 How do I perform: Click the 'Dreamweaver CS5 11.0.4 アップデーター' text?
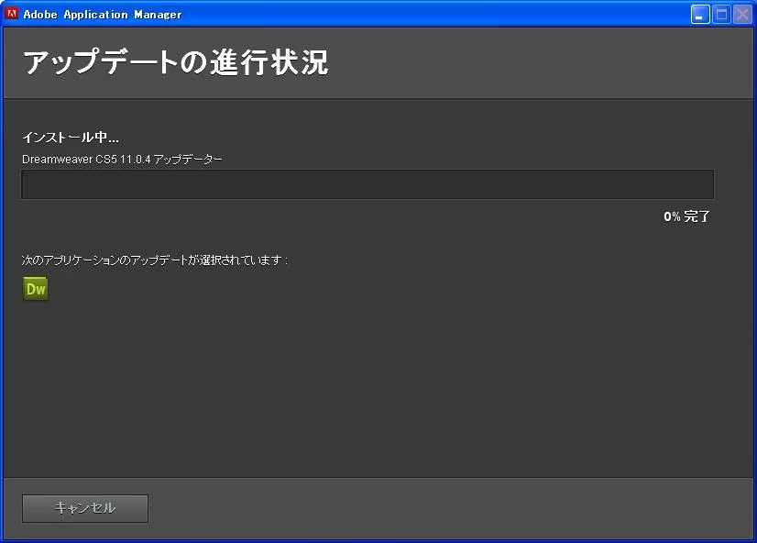(x=122, y=159)
